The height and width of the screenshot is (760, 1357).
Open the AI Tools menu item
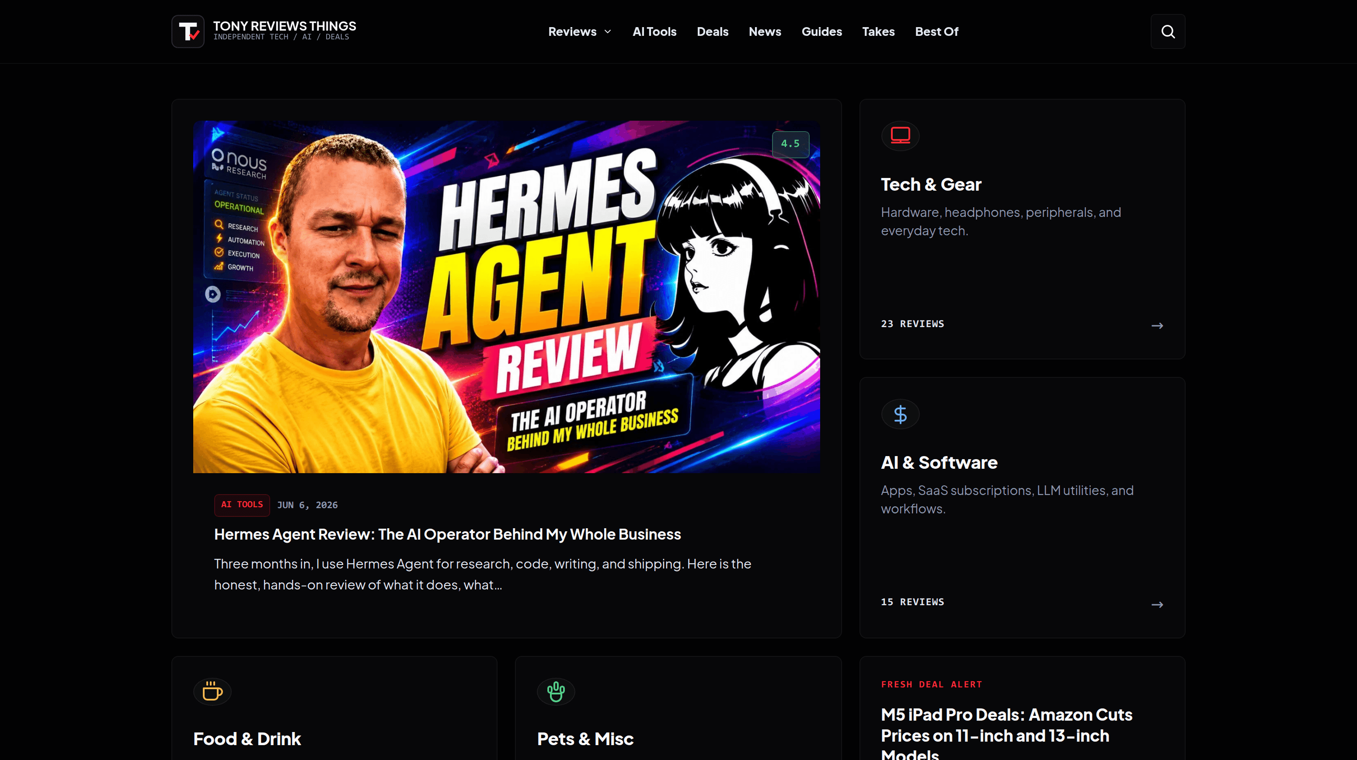[654, 31]
